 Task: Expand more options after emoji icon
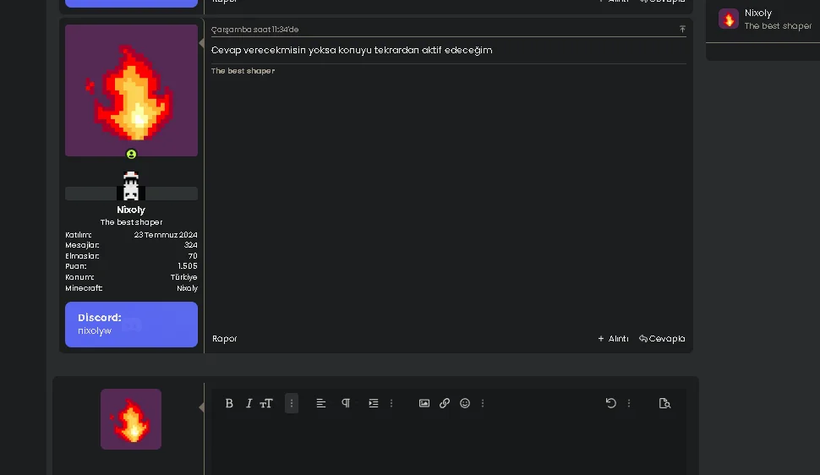tap(483, 403)
